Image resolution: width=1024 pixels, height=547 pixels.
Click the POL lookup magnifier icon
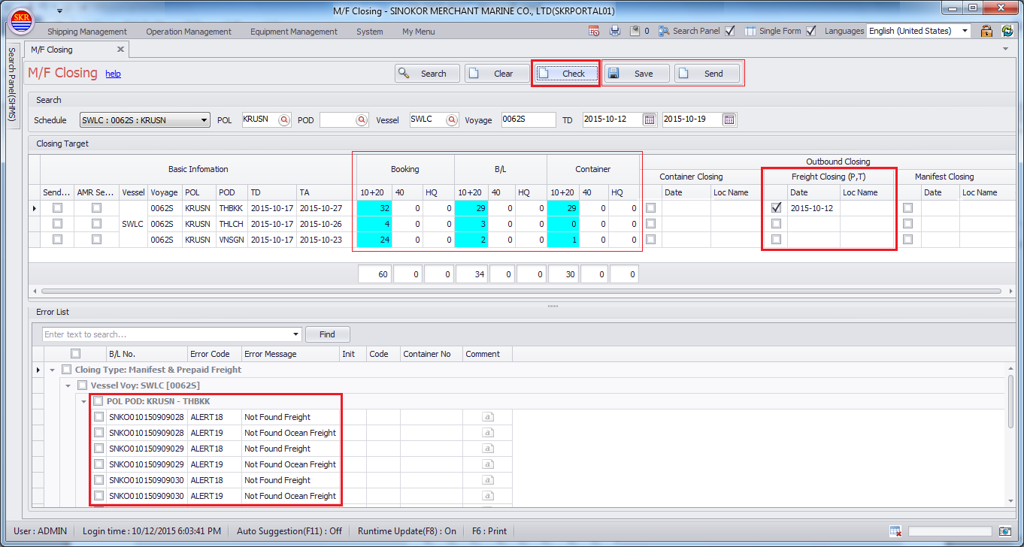(x=284, y=119)
